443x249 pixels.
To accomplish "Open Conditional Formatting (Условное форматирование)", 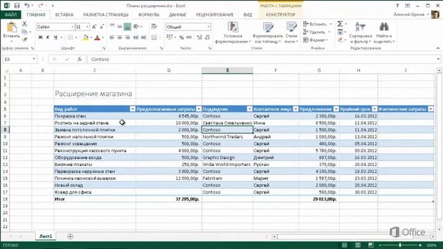I will tap(233, 33).
